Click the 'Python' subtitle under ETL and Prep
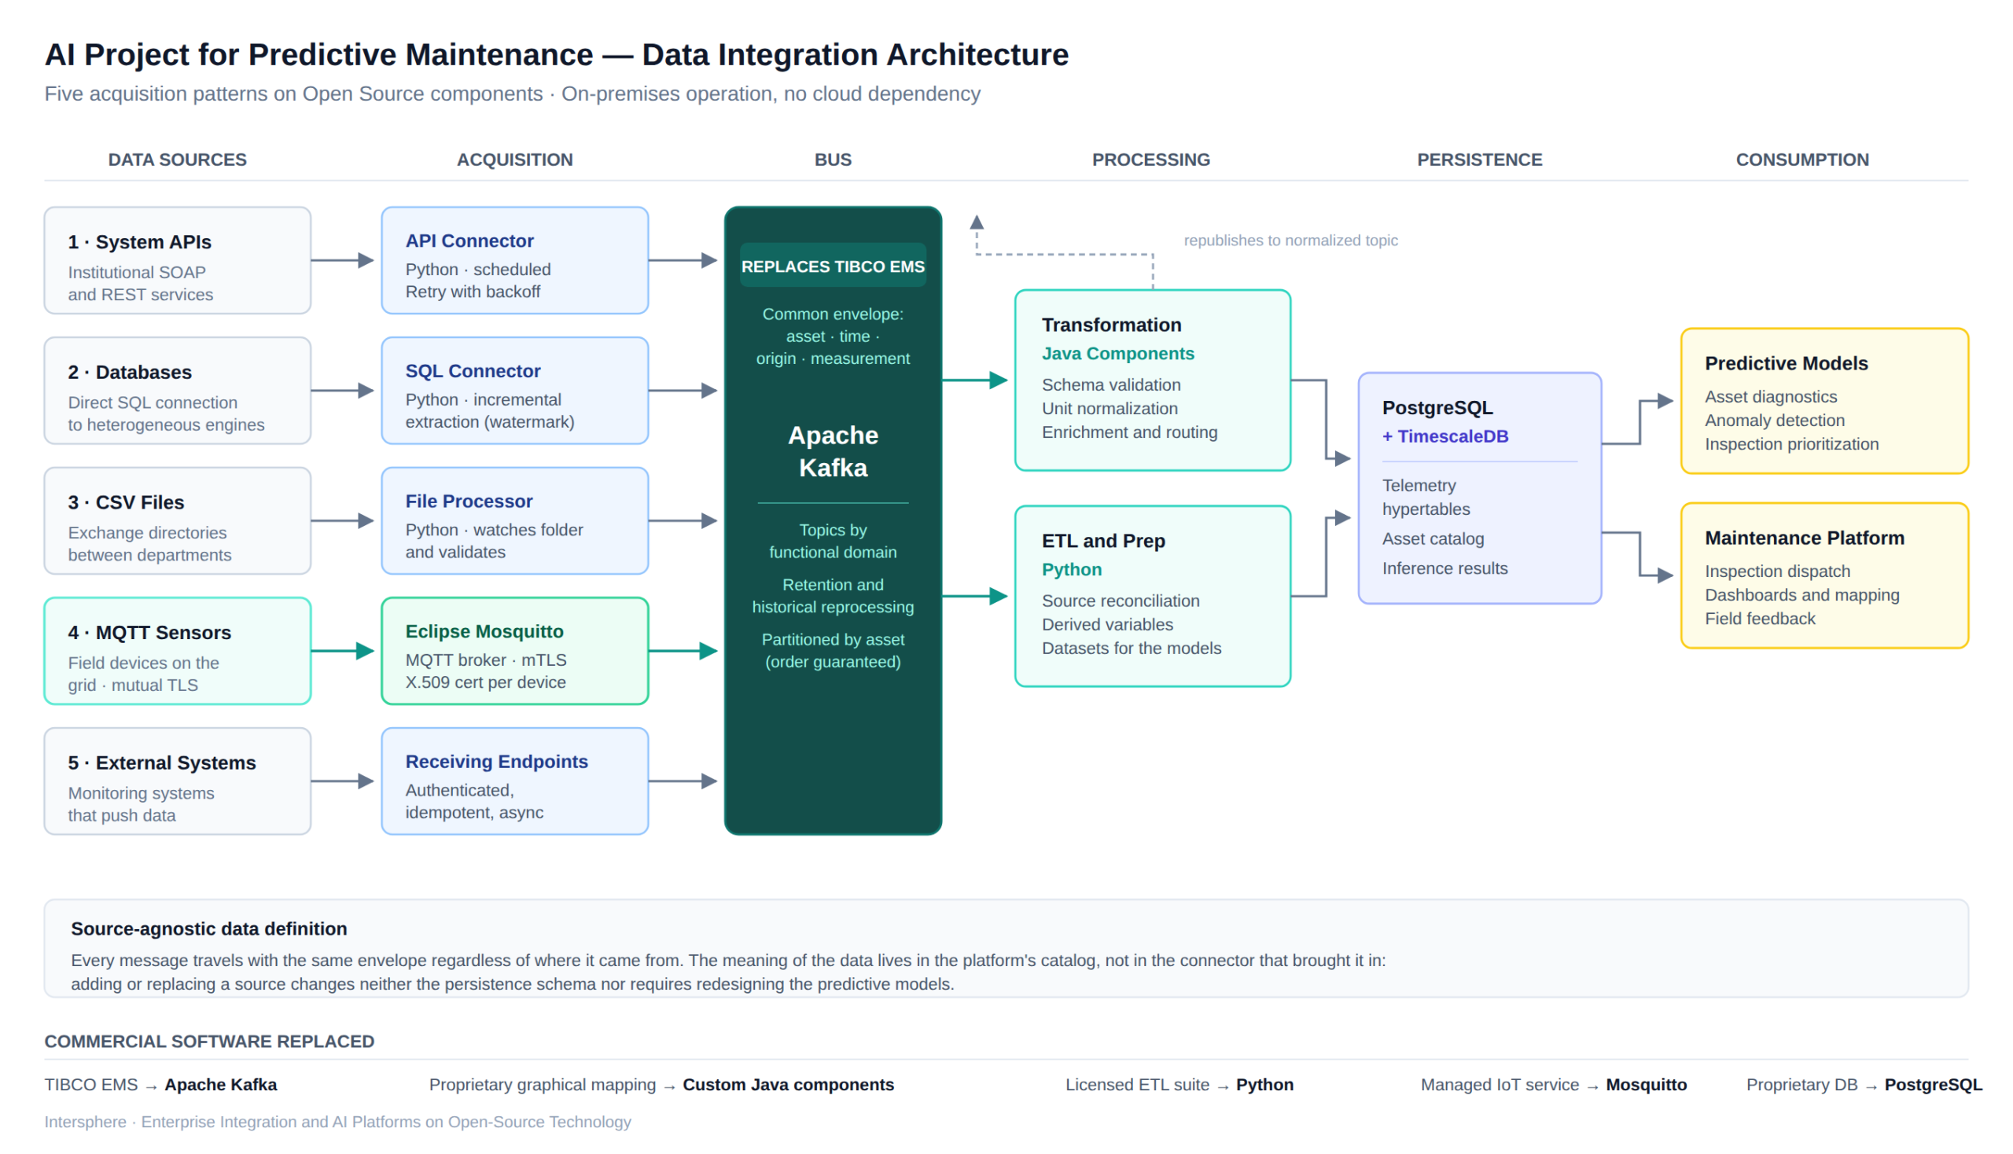The image size is (2013, 1154). point(1072,569)
